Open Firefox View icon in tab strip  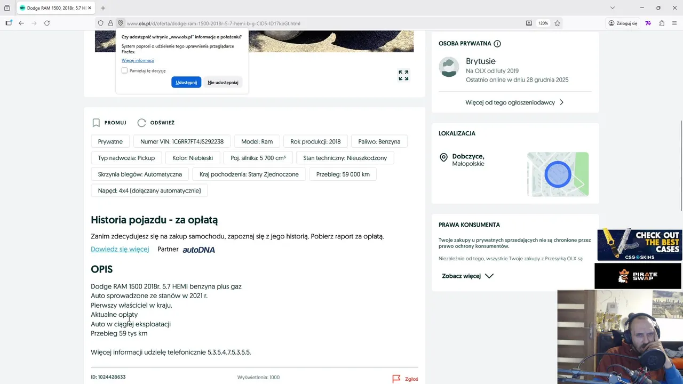coord(7,8)
